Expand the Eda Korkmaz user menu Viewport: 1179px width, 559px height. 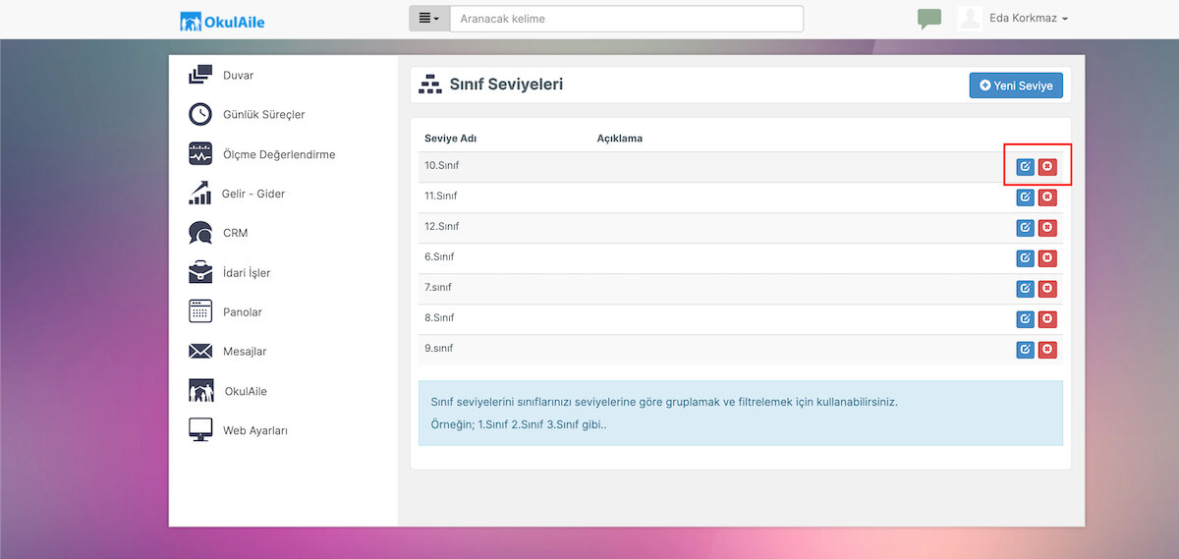click(x=1029, y=19)
